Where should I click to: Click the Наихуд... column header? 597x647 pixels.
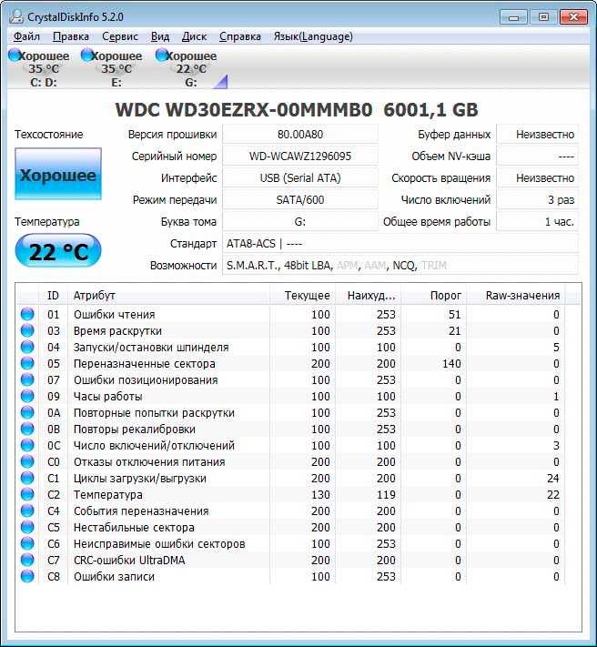pos(368,296)
